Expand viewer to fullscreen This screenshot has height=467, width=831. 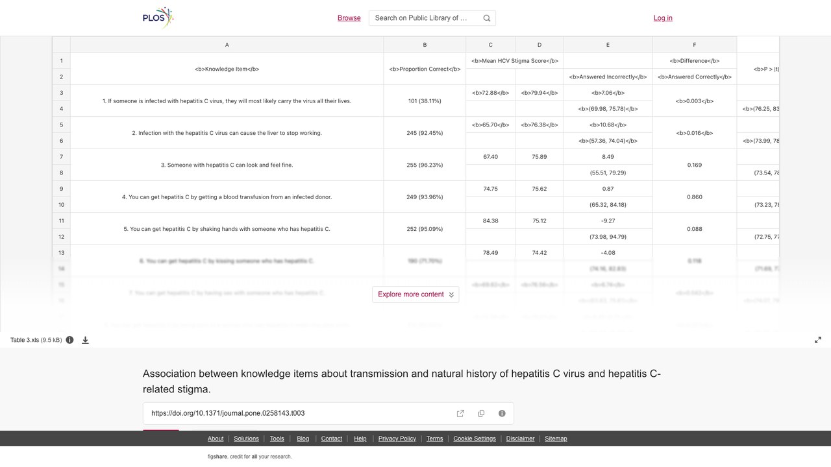pos(818,340)
